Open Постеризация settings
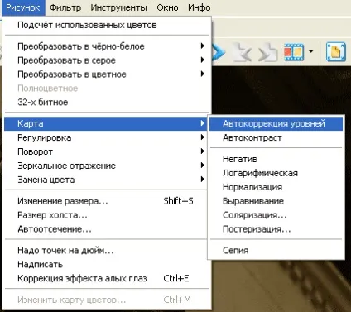Image resolution: width=351 pixels, height=312 pixels. click(x=276, y=229)
